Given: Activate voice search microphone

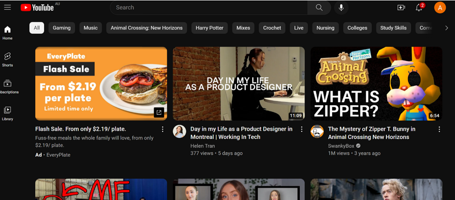Looking at the screenshot, I should (341, 8).
